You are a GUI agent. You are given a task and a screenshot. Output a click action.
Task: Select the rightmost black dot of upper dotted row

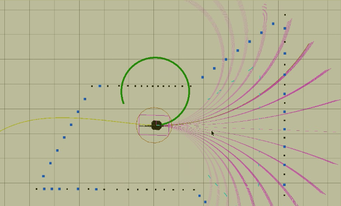point(191,86)
